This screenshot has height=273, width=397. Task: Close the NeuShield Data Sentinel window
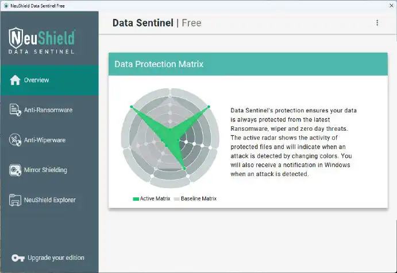[391, 6]
